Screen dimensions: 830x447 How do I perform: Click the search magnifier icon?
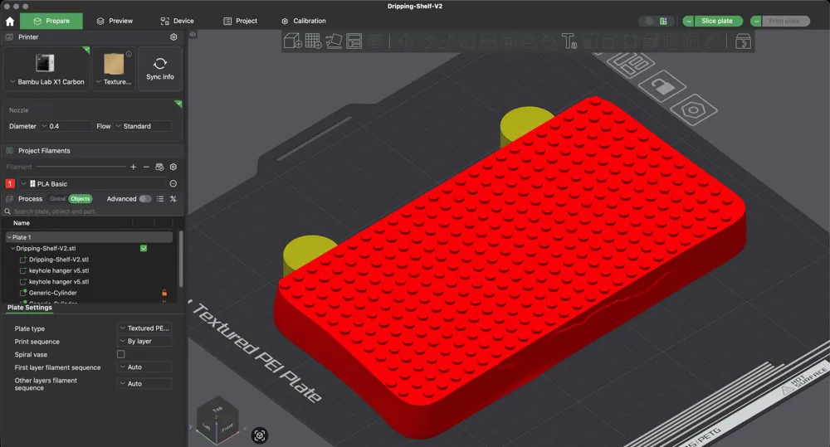pyautogui.click(x=7, y=211)
